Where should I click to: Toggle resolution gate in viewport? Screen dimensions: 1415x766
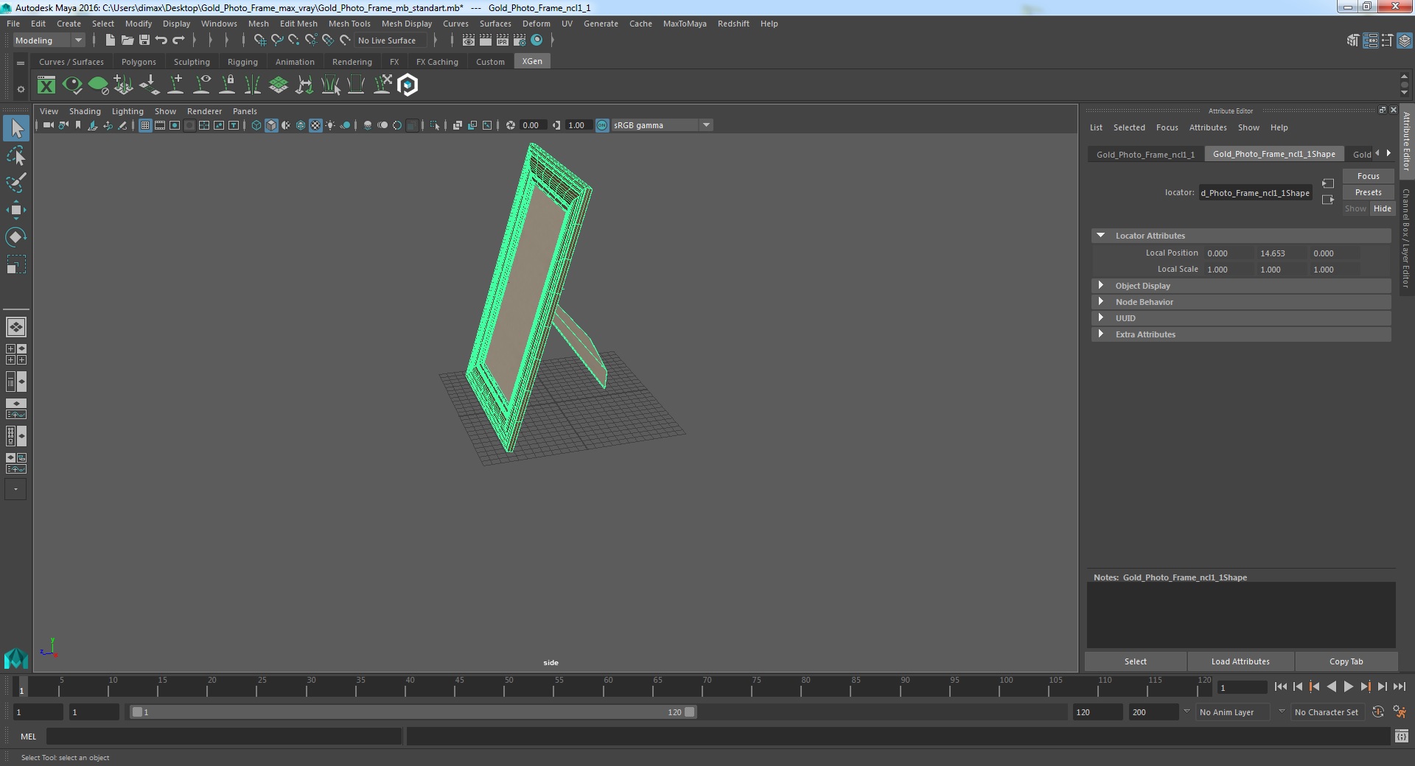175,125
